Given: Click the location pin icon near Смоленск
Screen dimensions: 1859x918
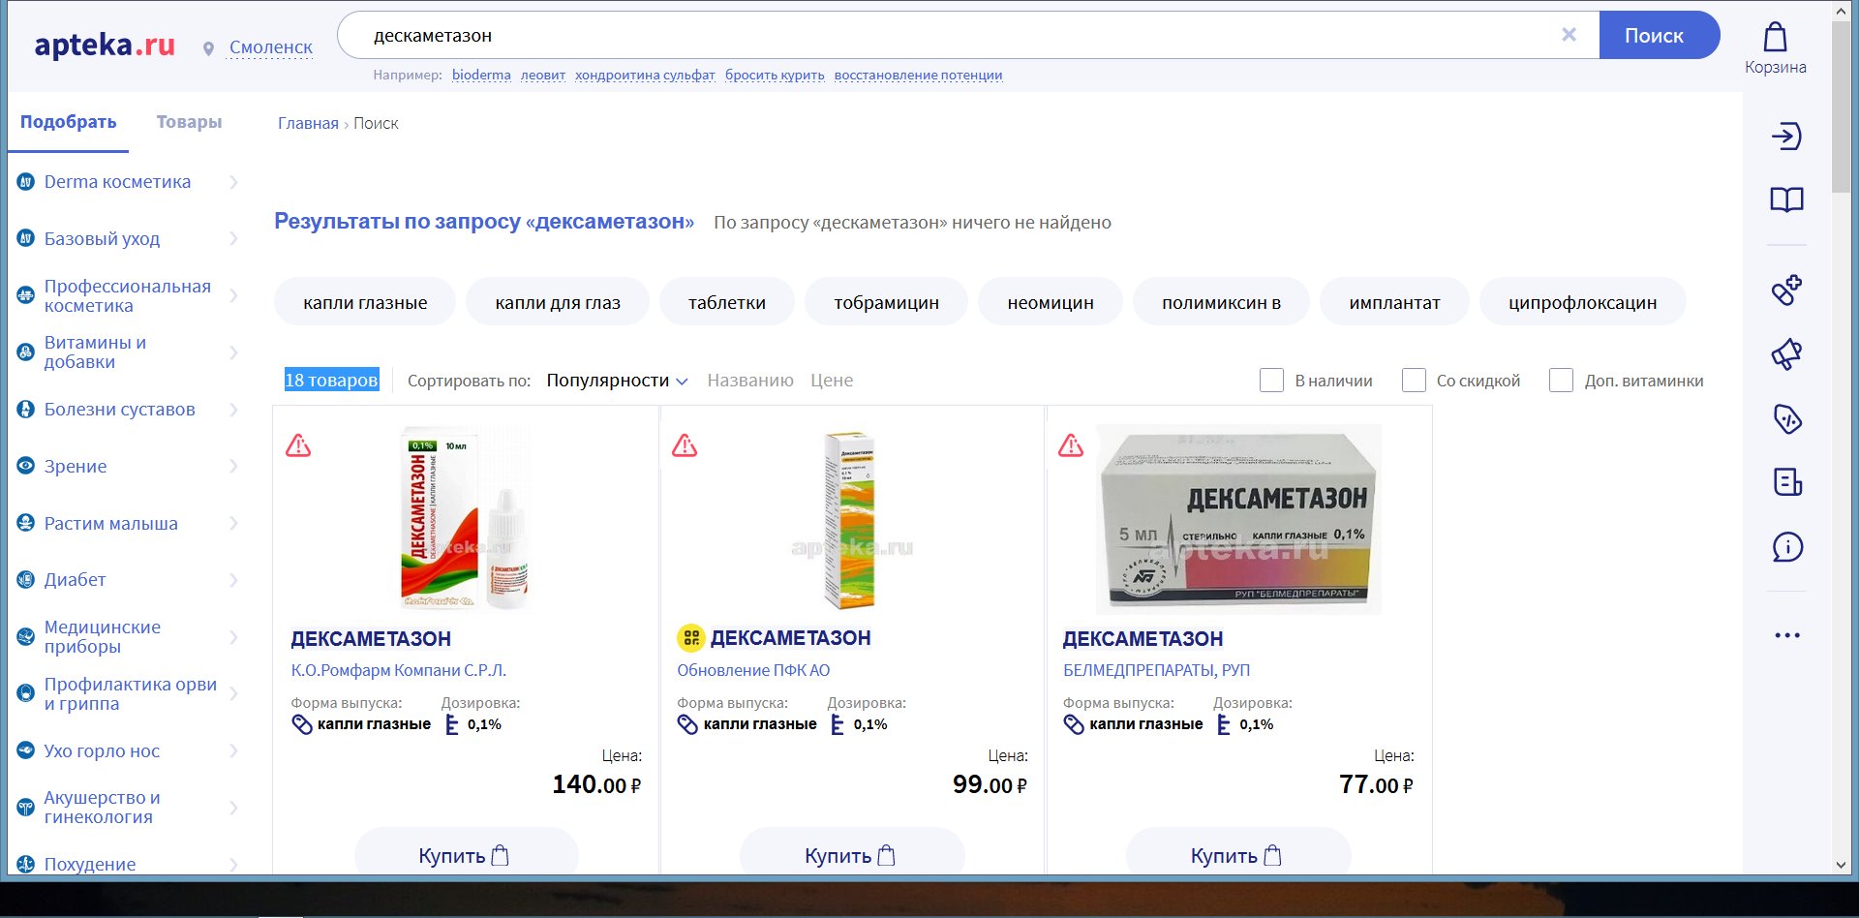Looking at the screenshot, I should point(208,48).
